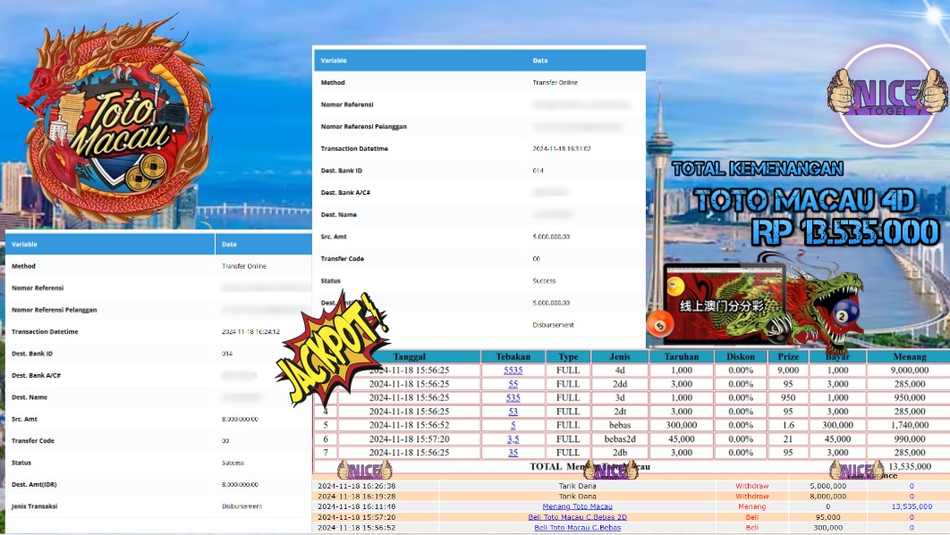Click the Tebakan column header
This screenshot has width=950, height=535.
point(513,356)
